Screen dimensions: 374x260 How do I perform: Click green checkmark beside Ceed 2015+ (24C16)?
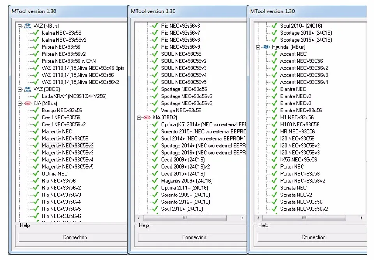point(155,173)
